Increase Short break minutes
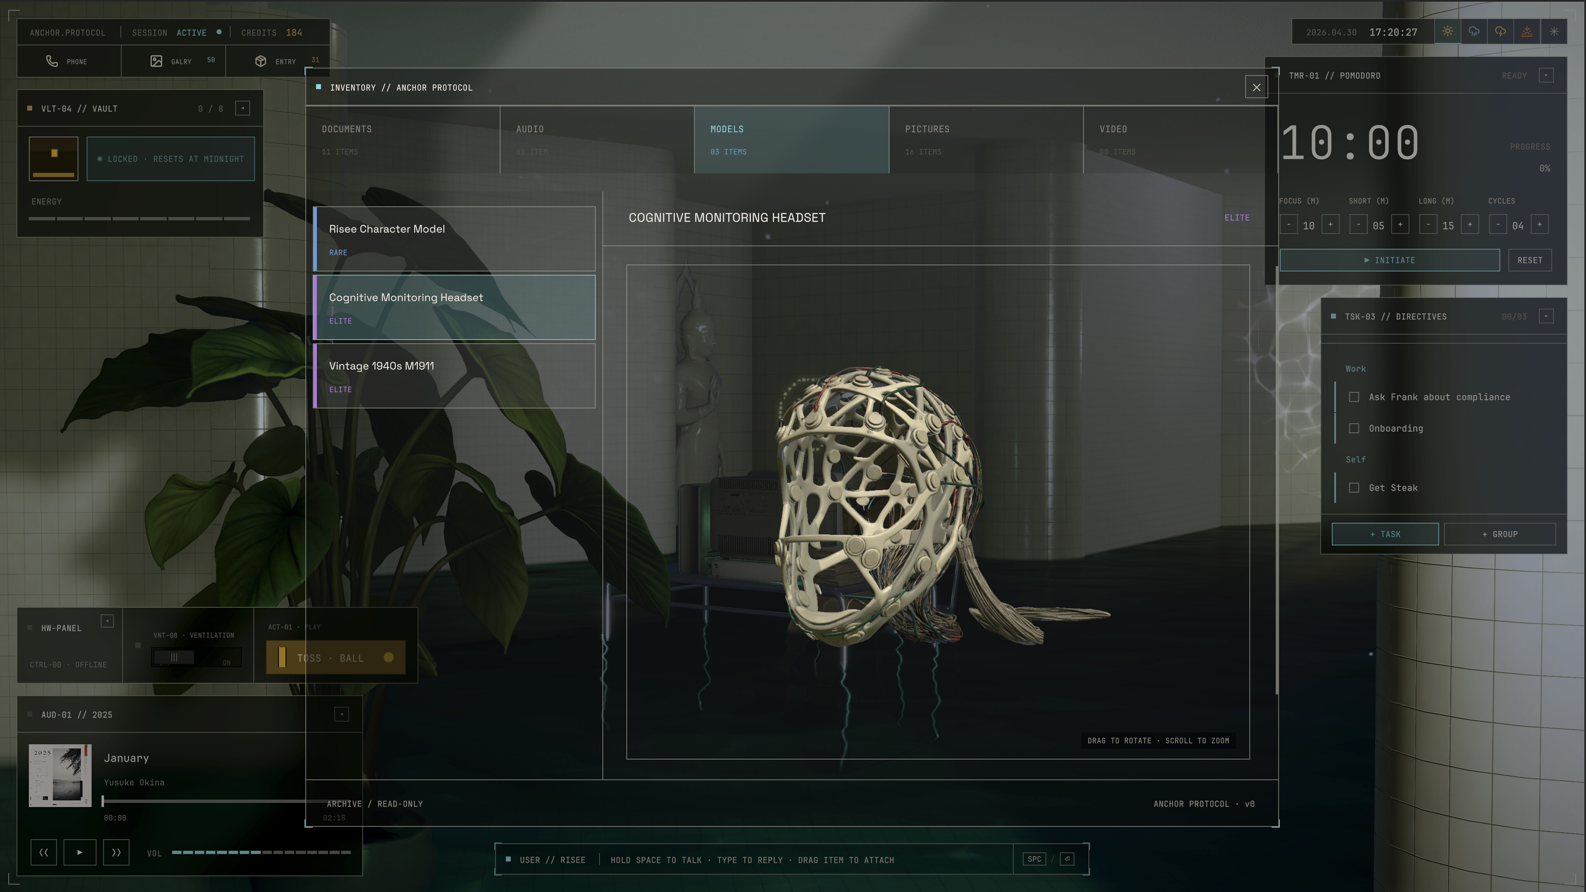This screenshot has width=1586, height=892. 1400,225
